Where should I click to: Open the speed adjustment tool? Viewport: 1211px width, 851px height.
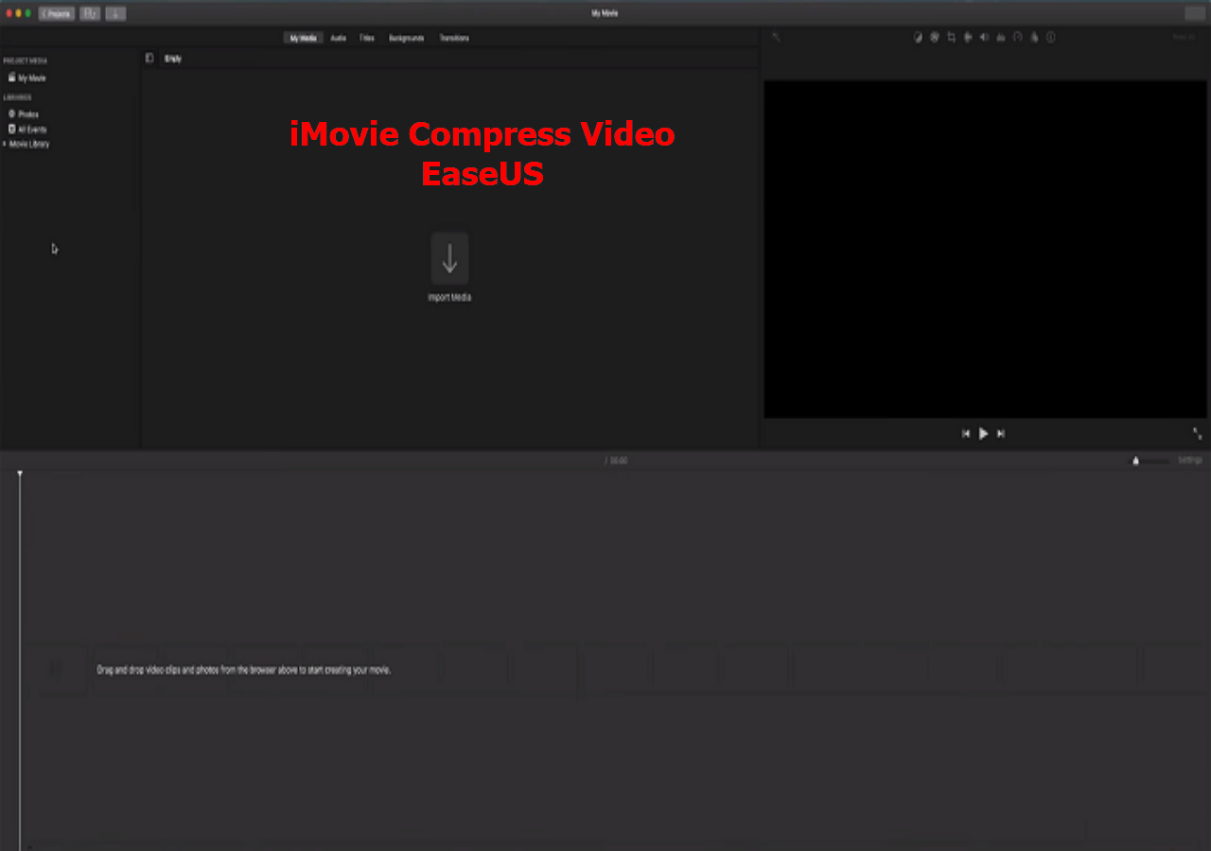pos(1017,38)
